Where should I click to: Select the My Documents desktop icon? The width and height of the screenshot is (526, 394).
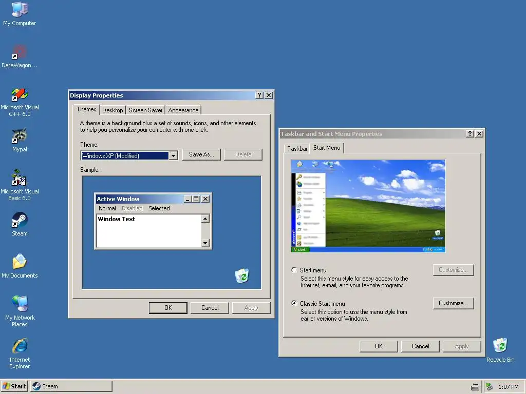point(20,266)
